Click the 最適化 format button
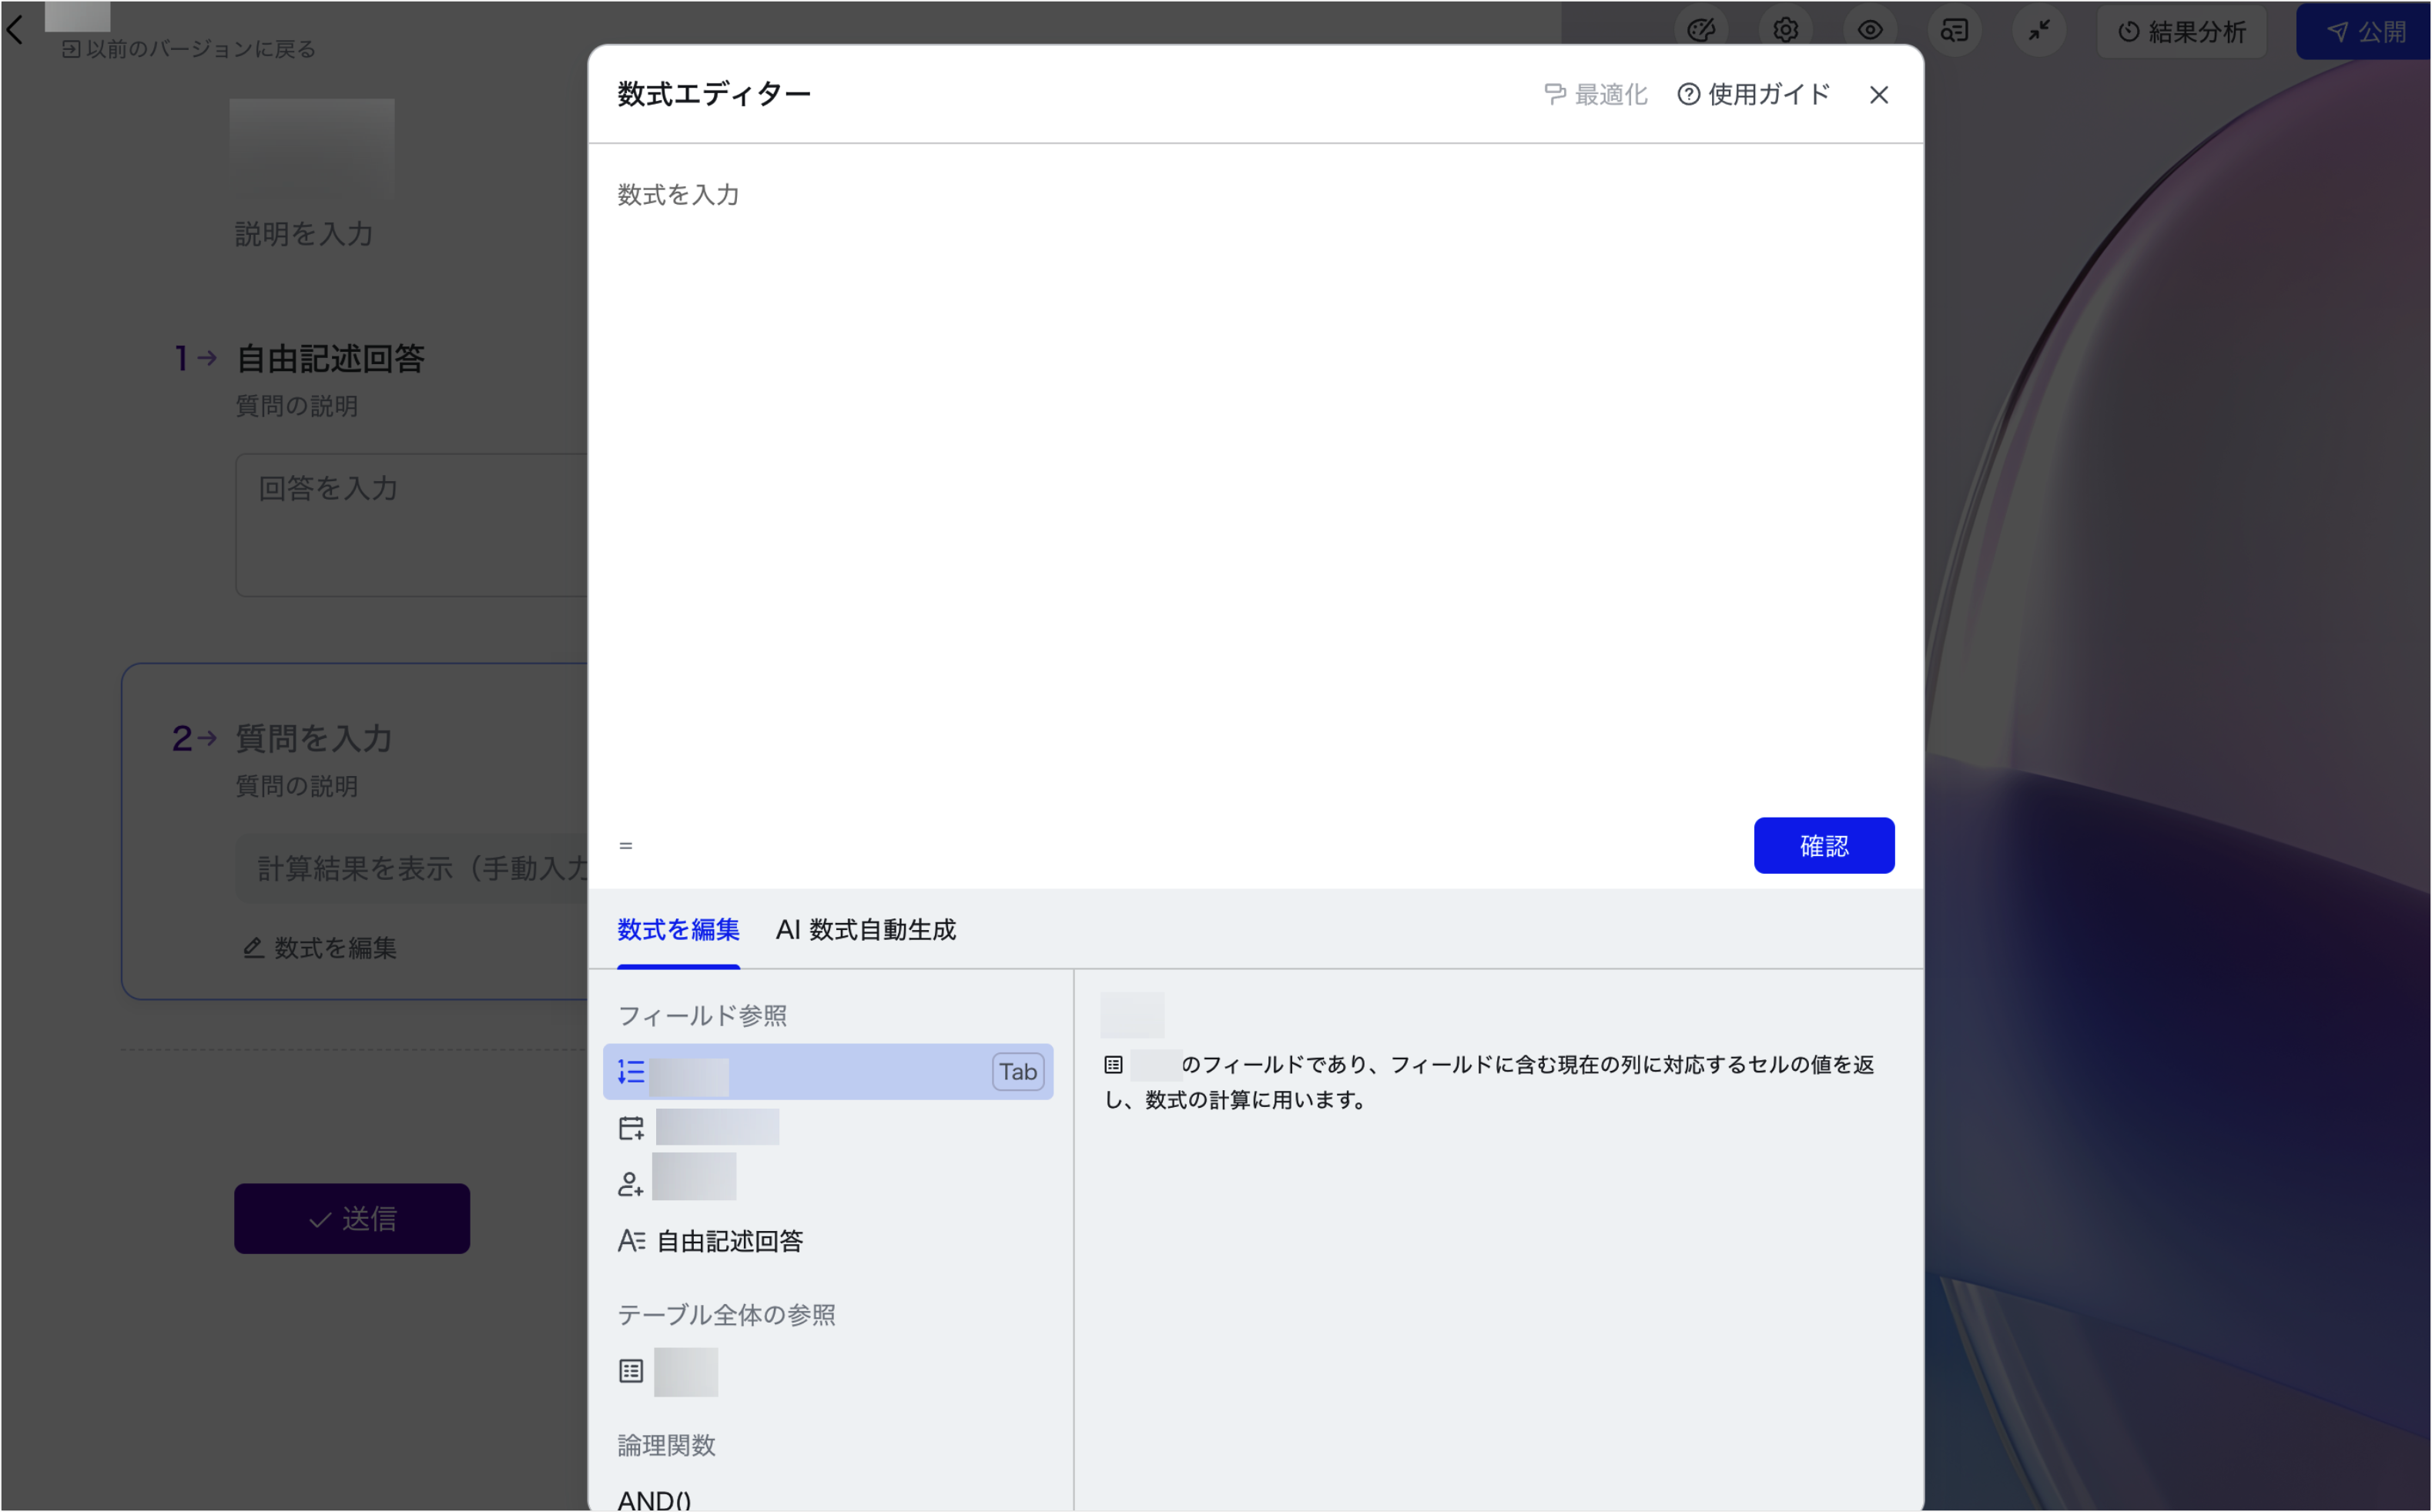This screenshot has width=2432, height=1512. click(1596, 94)
